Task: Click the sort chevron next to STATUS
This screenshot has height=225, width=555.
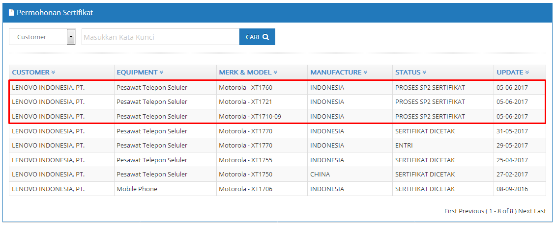Action: coord(424,73)
